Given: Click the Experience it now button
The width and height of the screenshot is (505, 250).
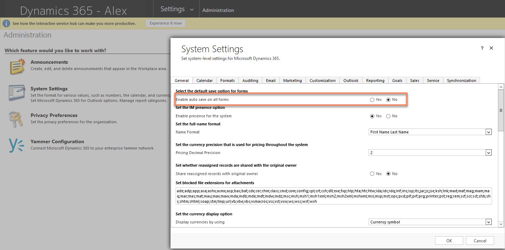Looking at the screenshot, I should tap(166, 23).
